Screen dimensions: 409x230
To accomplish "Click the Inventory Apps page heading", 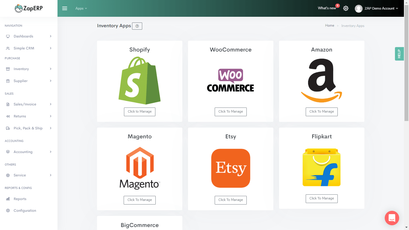I will click(114, 26).
